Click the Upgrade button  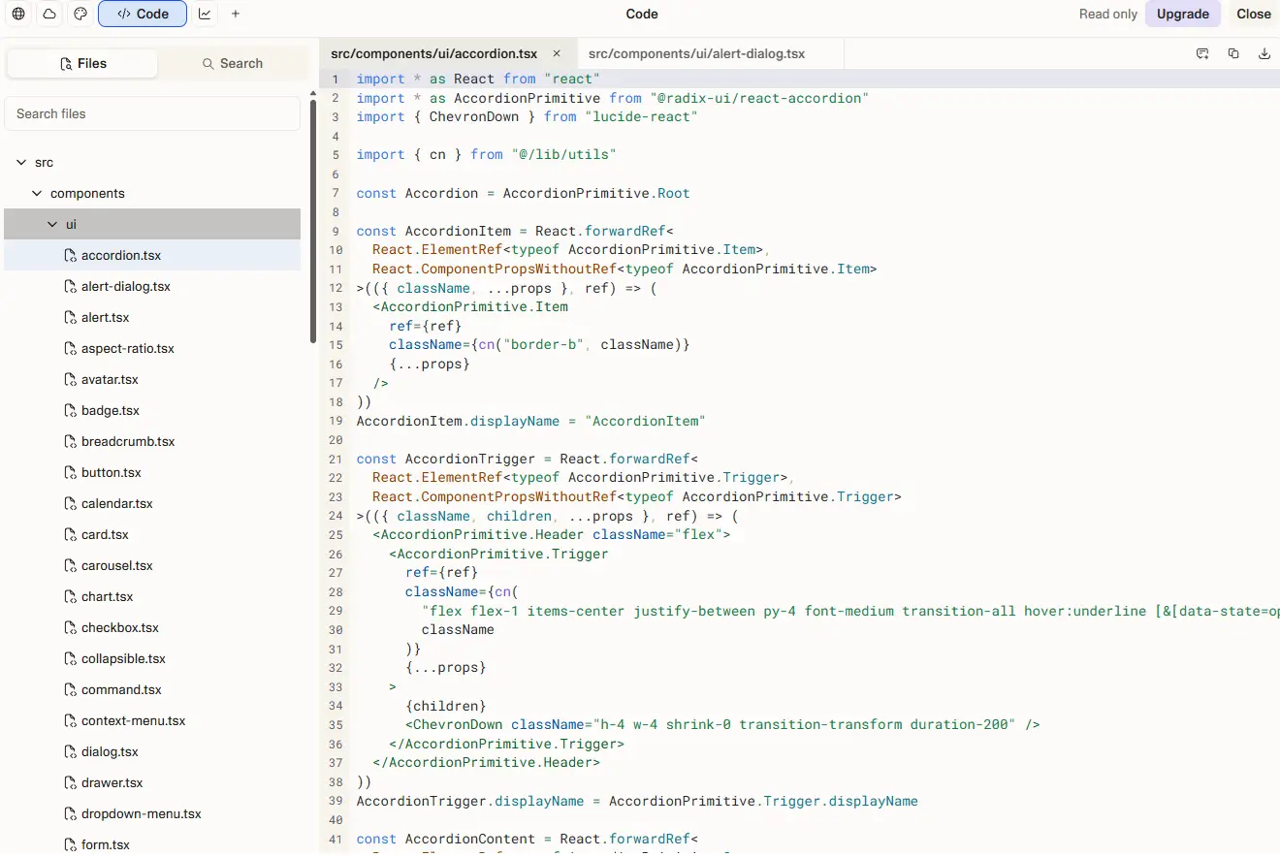pyautogui.click(x=1182, y=14)
